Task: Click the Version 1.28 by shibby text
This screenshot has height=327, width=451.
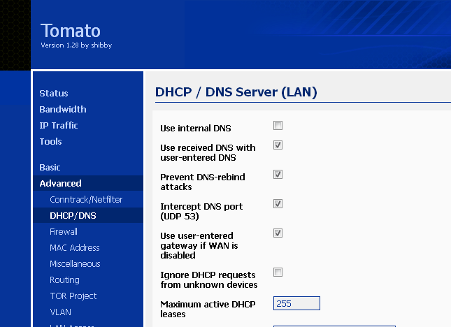Action: 76,45
